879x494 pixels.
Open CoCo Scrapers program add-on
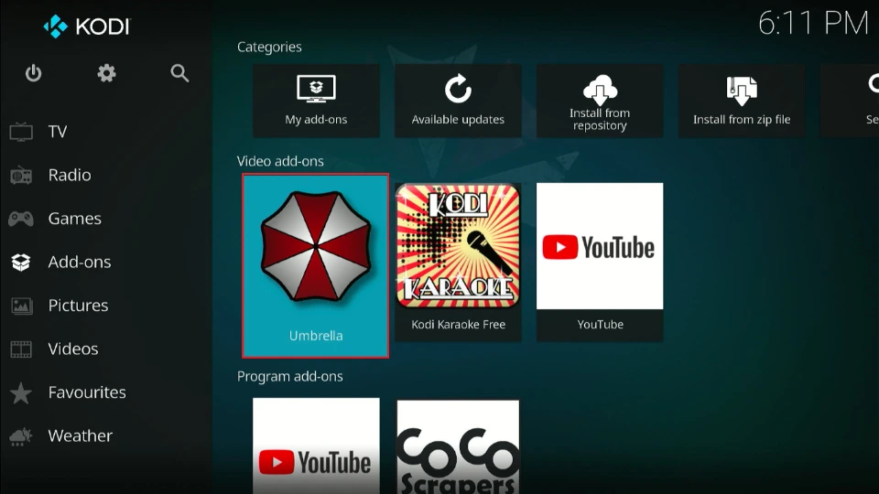pos(458,446)
